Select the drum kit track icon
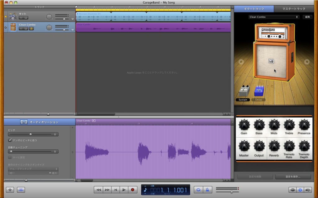This screenshot has height=198, width=318. coord(13,16)
